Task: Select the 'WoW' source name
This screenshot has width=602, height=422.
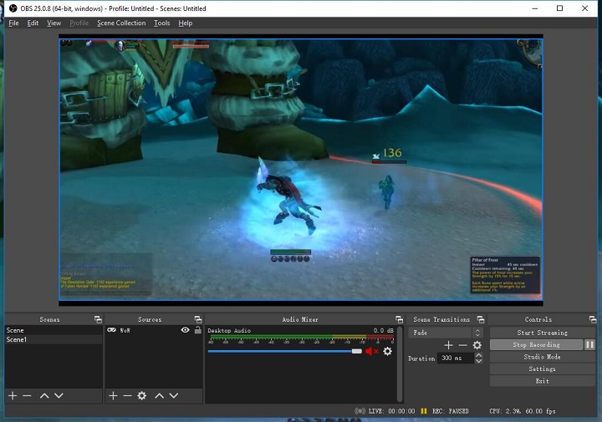Action: pos(125,330)
